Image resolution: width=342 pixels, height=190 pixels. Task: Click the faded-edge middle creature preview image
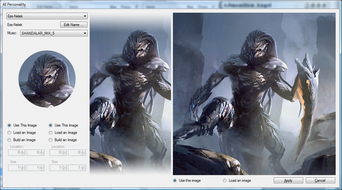click(130, 94)
